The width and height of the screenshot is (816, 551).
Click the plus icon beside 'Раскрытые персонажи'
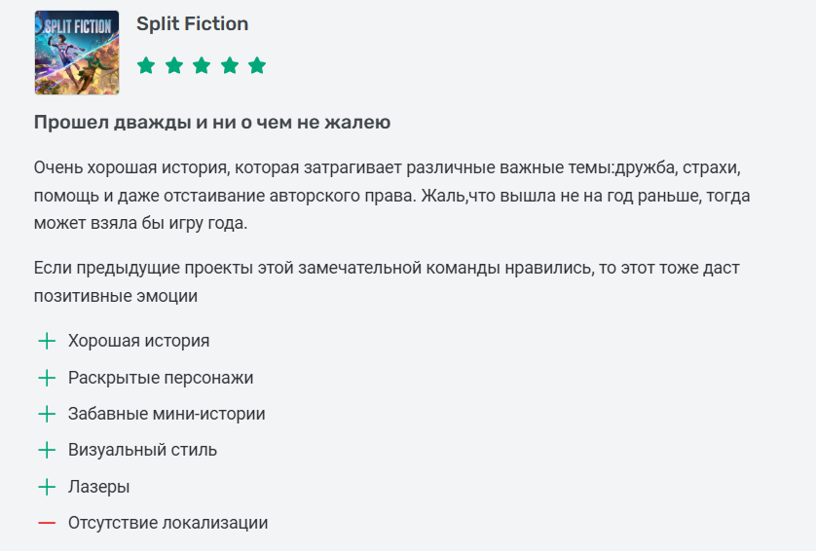click(47, 378)
